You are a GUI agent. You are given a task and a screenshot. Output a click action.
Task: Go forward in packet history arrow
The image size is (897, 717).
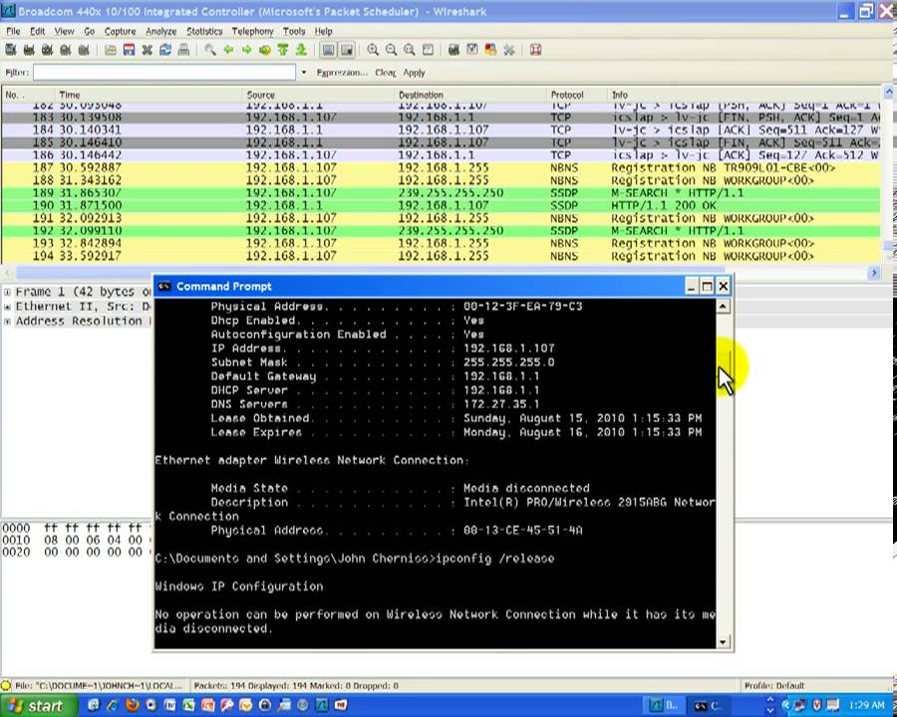pyautogui.click(x=246, y=51)
